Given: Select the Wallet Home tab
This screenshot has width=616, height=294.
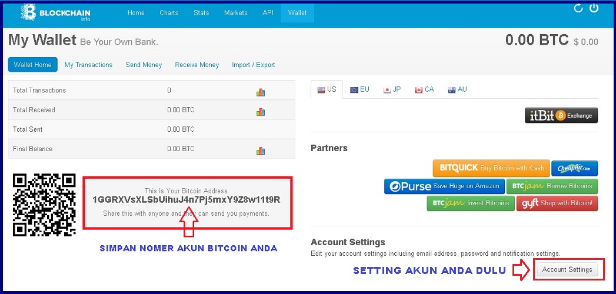Looking at the screenshot, I should pyautogui.click(x=32, y=65).
